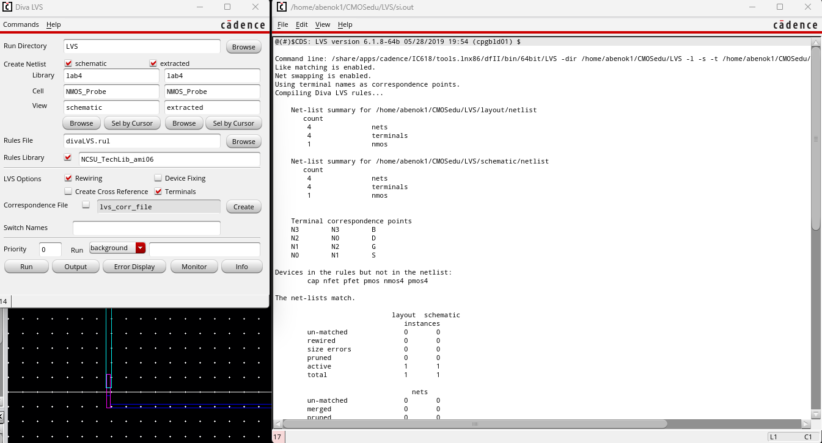Screen dimensions: 822x443
Task: Click scroll down arrow in si.out
Action: click(816, 414)
